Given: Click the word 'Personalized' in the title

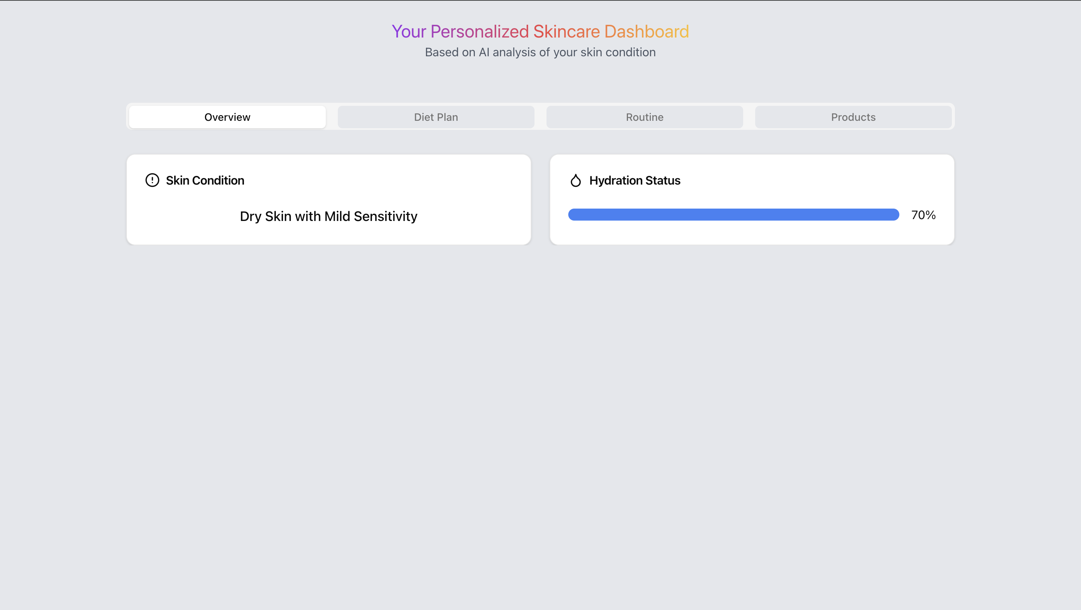Looking at the screenshot, I should coord(479,32).
